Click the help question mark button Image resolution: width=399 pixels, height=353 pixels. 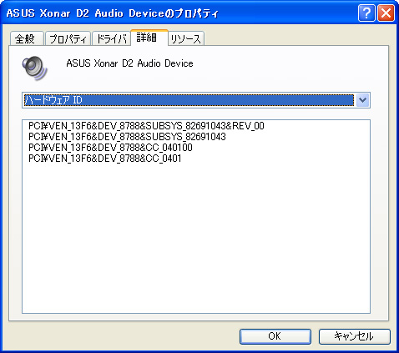click(x=366, y=13)
